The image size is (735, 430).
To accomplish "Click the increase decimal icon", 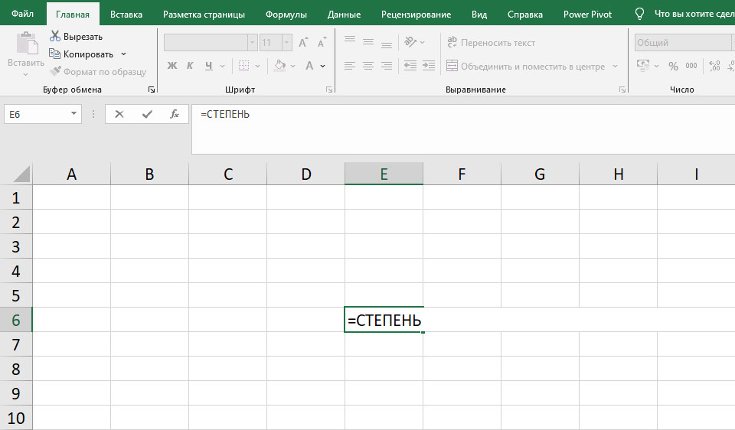I will (714, 66).
